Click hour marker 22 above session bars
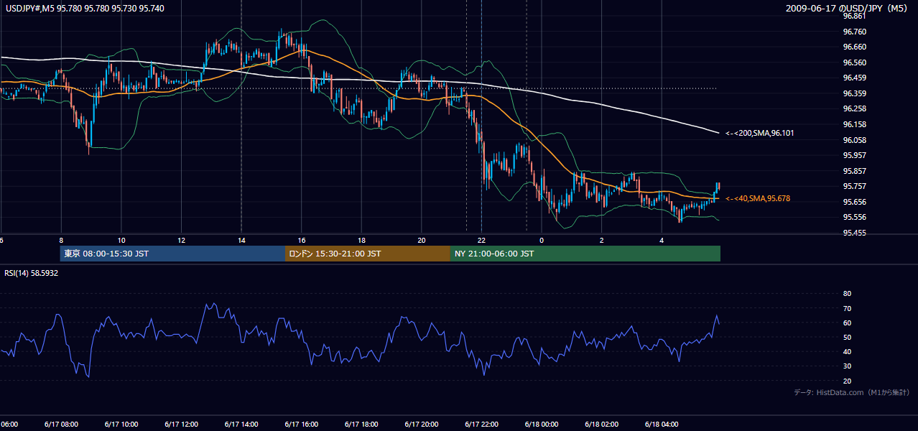Image resolution: width=918 pixels, height=431 pixels. 481,240
